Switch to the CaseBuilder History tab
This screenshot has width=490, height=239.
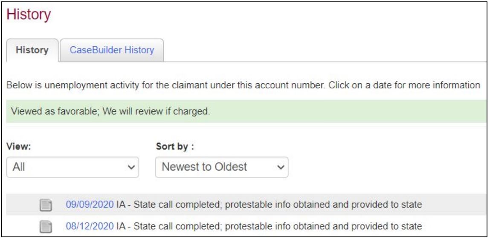pos(112,50)
